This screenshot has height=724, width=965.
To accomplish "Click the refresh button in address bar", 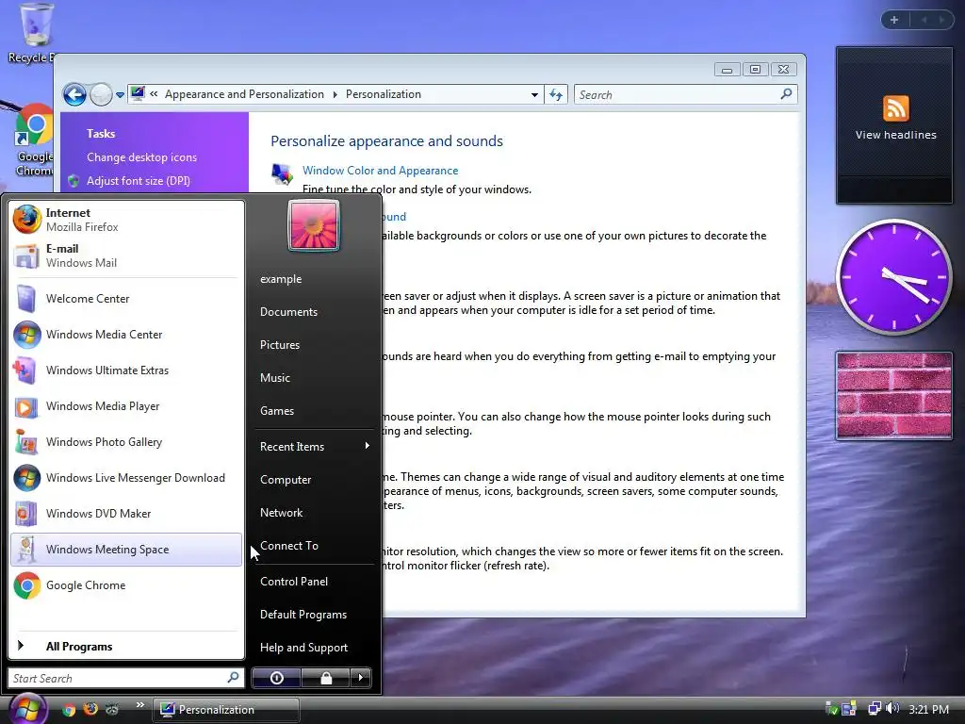I will click(556, 95).
